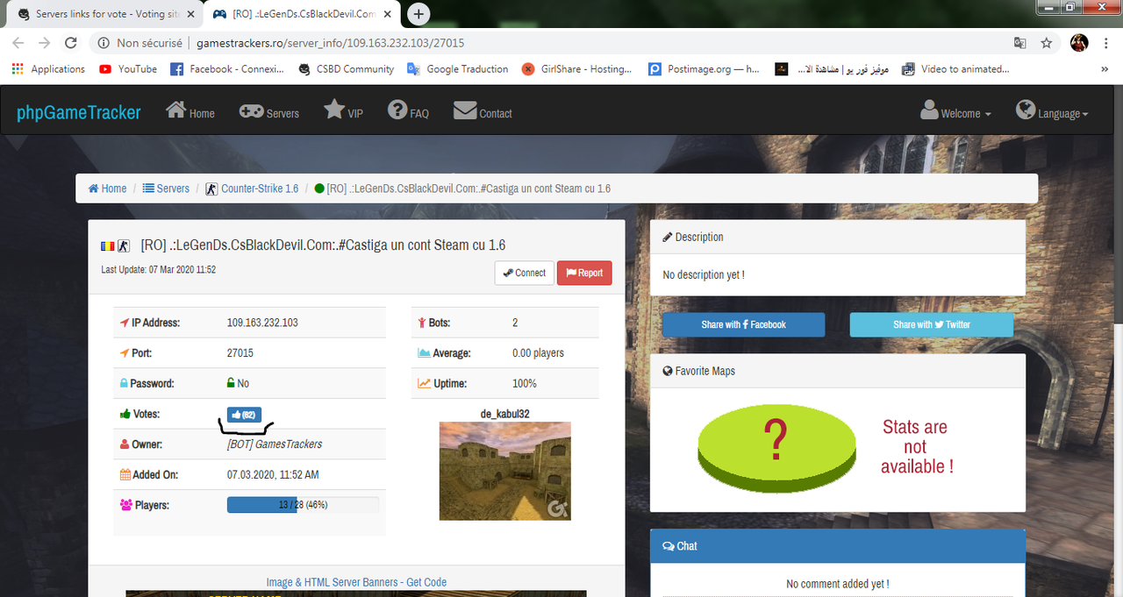
Task: Go to Home breadcrumb link
Action: [107, 188]
